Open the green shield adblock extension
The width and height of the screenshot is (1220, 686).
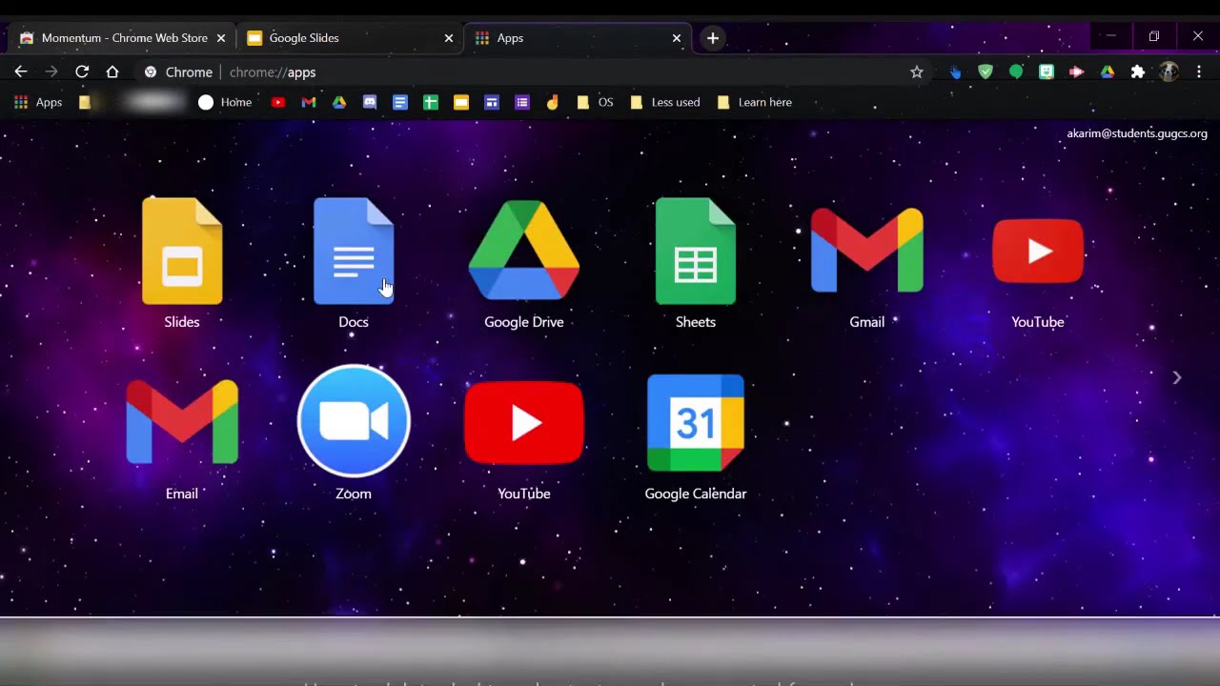(986, 72)
